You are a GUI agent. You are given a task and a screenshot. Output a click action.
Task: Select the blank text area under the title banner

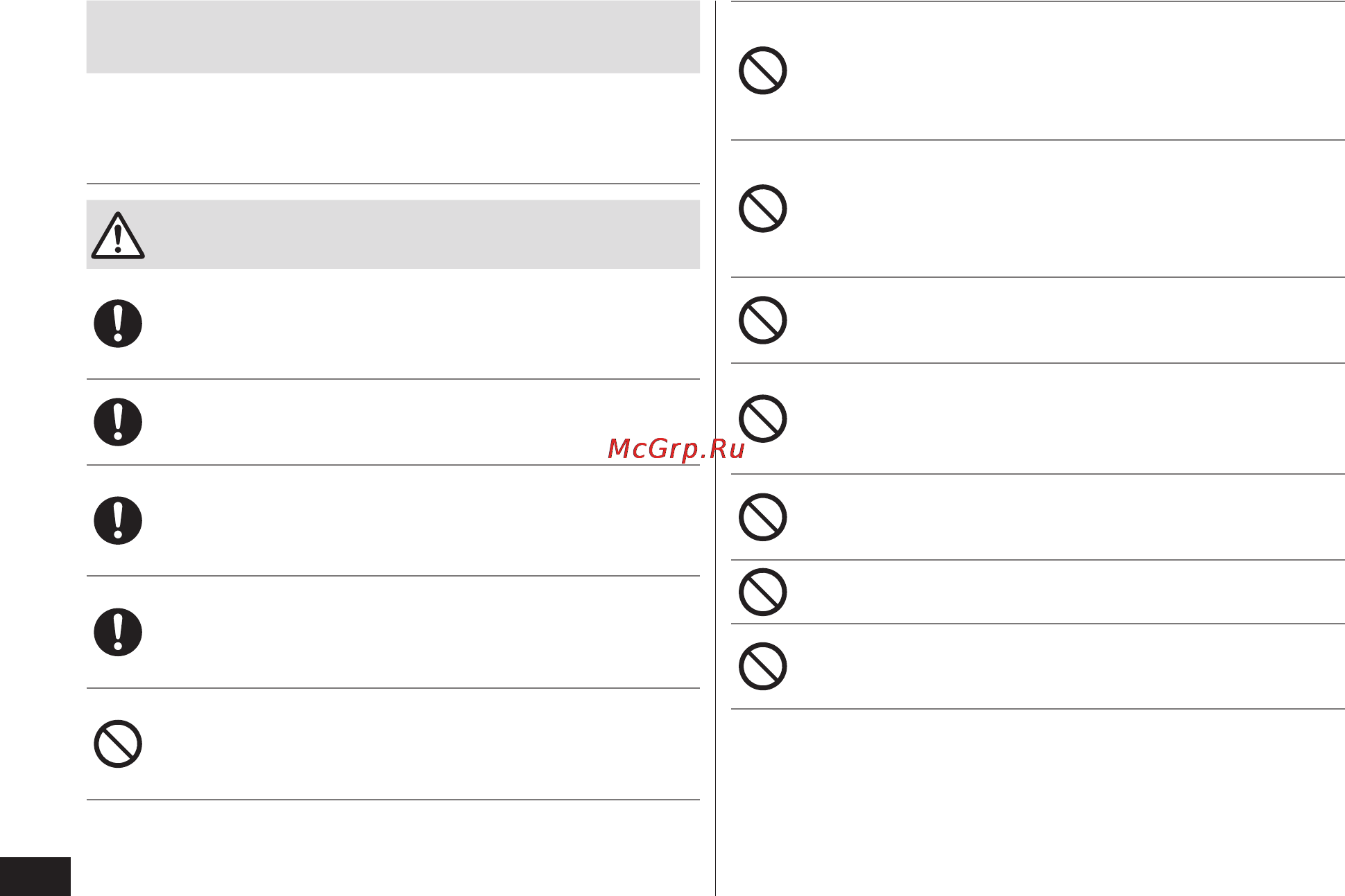393,128
